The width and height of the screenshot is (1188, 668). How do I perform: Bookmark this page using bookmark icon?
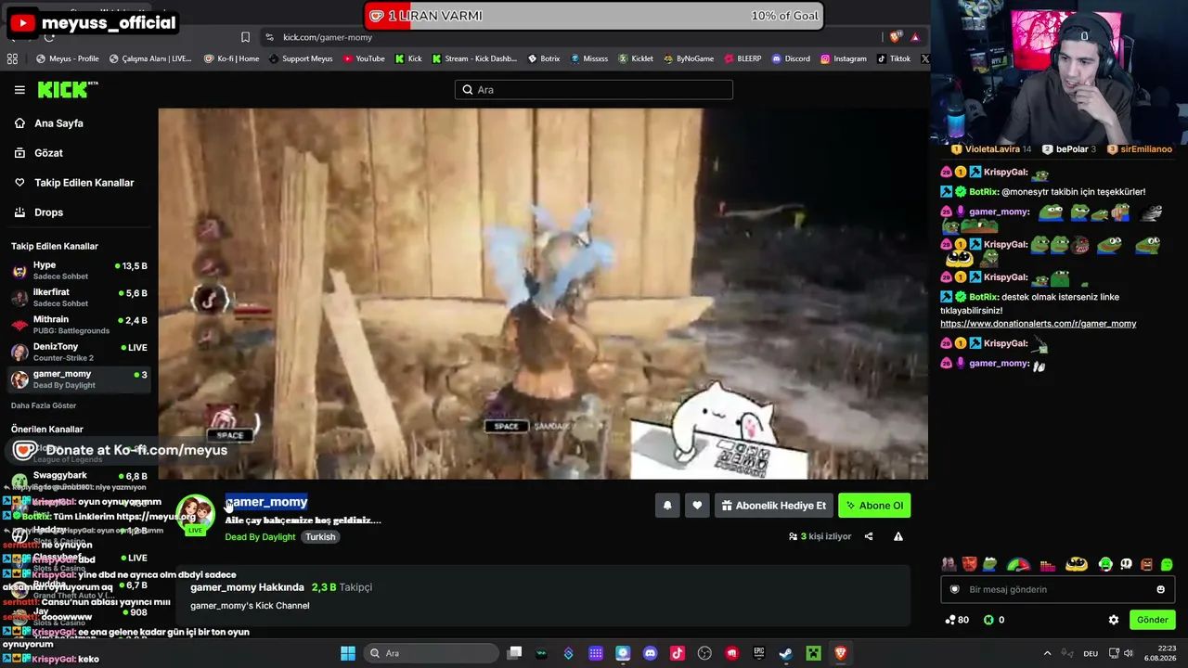coord(245,37)
